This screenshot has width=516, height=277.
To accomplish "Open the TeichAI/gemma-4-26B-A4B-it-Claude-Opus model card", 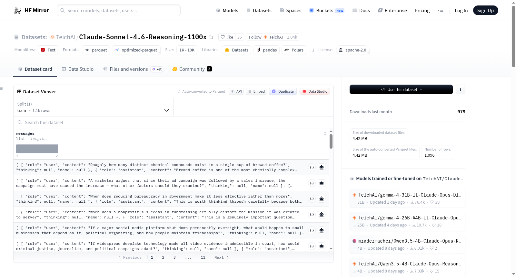I will (407, 221).
